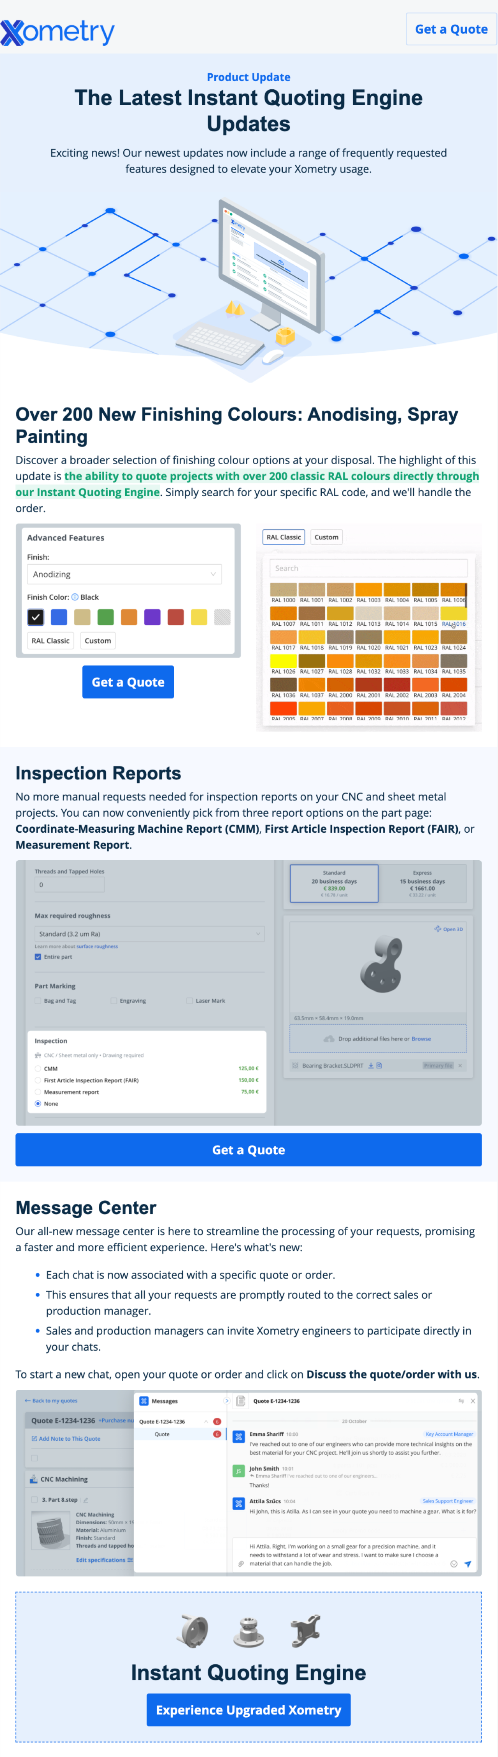This screenshot has width=498, height=1757.
Task: Collapse the Quote E-1234-1236 thread group
Action: point(206,1422)
